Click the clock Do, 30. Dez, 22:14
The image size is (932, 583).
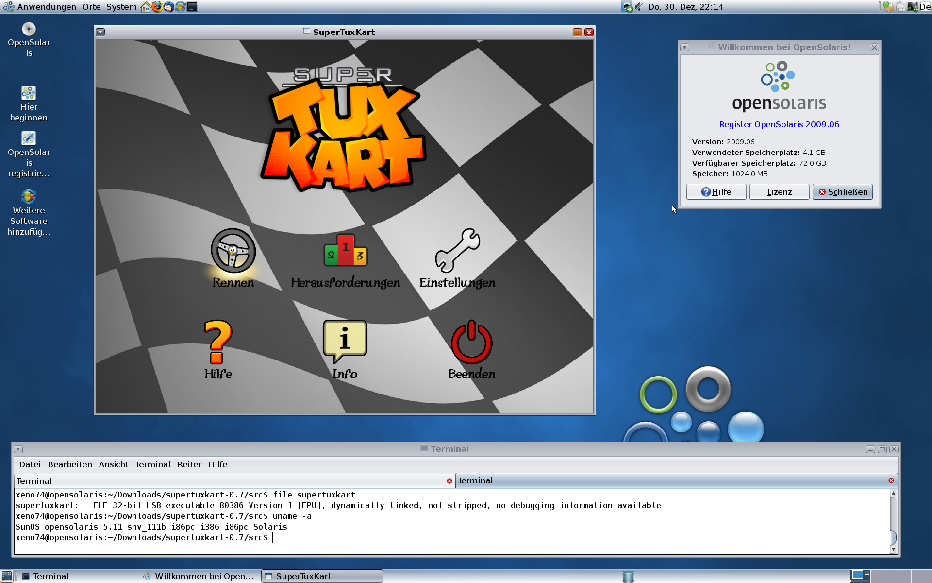pyautogui.click(x=685, y=7)
